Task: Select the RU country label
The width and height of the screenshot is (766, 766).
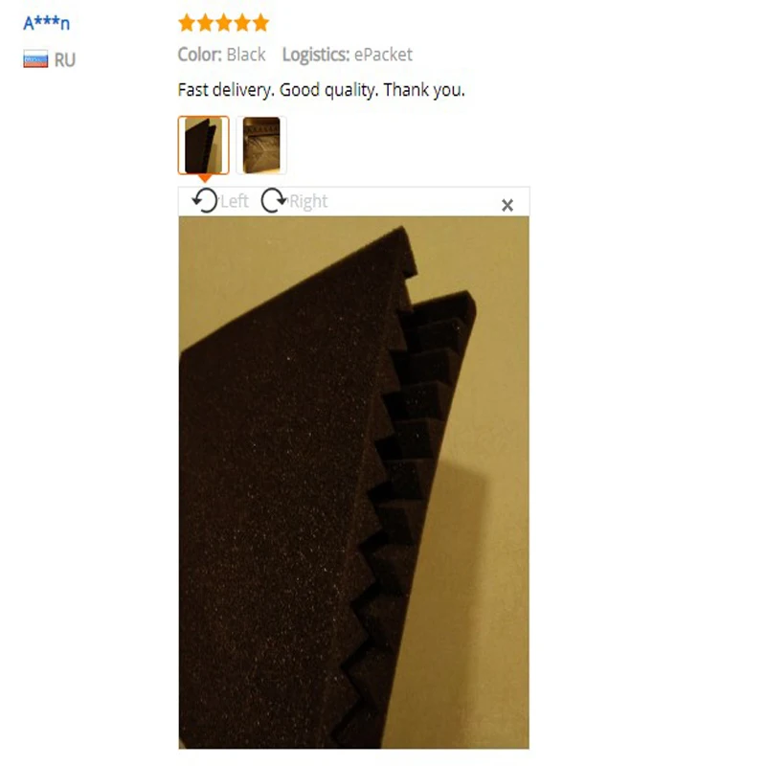Action: coord(64,60)
